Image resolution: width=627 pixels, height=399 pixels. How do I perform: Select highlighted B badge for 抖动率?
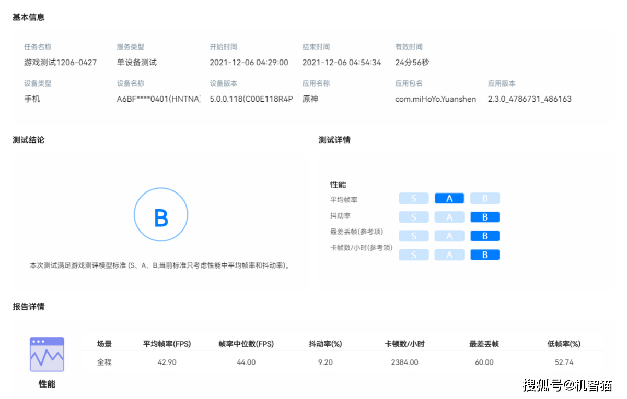click(x=485, y=217)
